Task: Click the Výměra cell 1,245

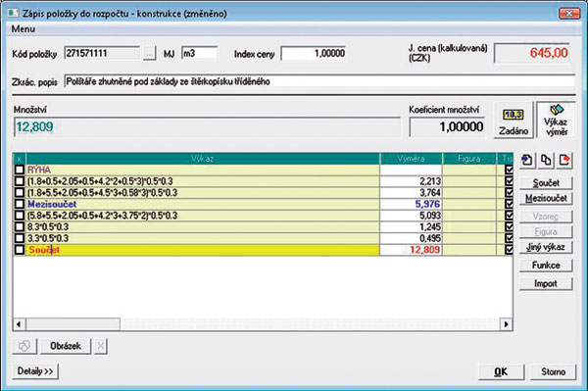Action: (411, 226)
